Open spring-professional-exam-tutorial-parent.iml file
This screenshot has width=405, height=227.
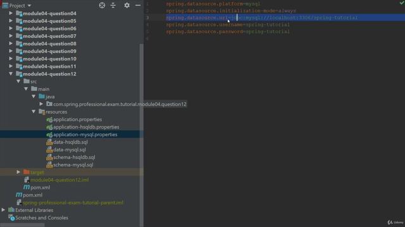73,203
